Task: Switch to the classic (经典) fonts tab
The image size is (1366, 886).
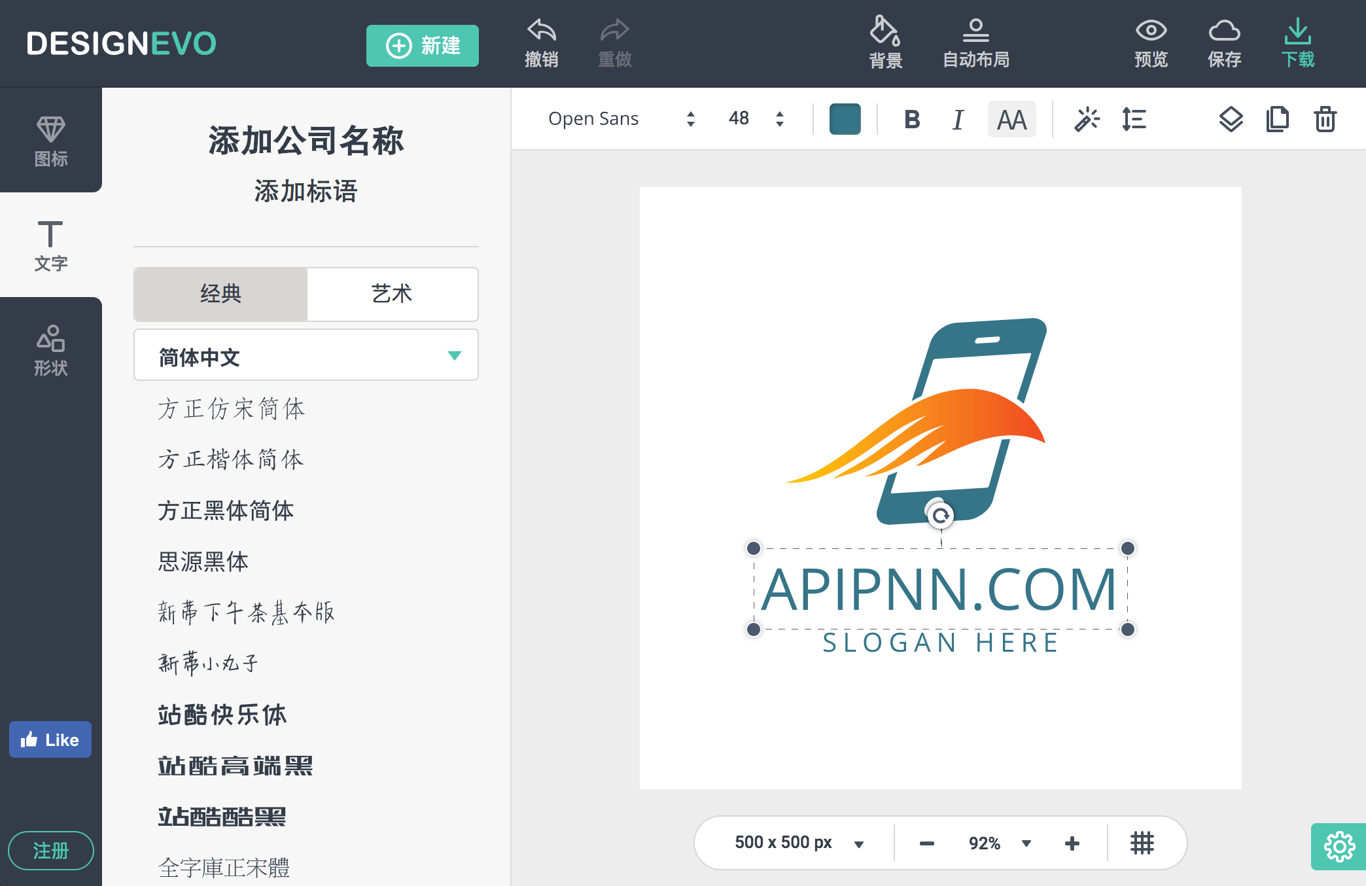Action: click(220, 294)
